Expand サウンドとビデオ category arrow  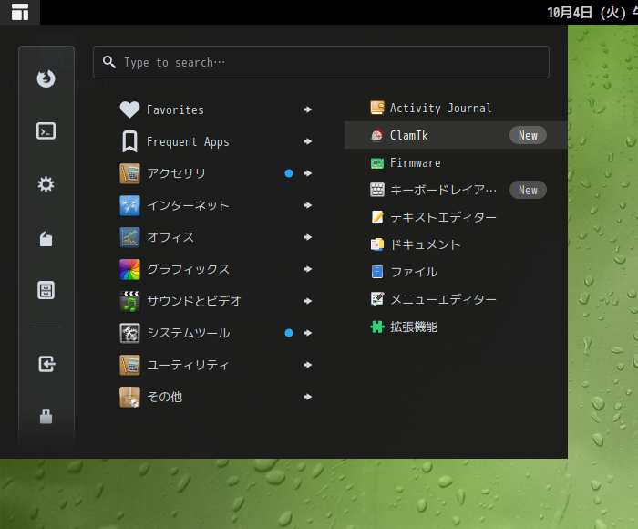tap(308, 301)
